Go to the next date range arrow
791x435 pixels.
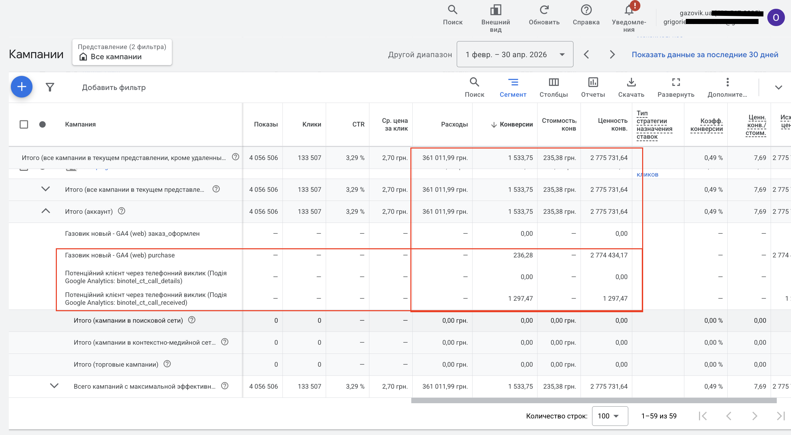[612, 54]
